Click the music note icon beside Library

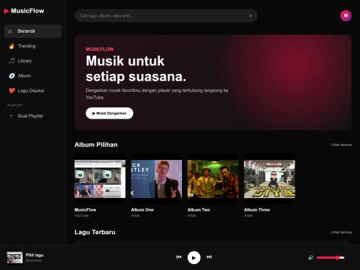[x=11, y=61]
